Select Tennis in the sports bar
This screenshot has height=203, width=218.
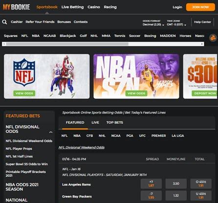pos(120,36)
